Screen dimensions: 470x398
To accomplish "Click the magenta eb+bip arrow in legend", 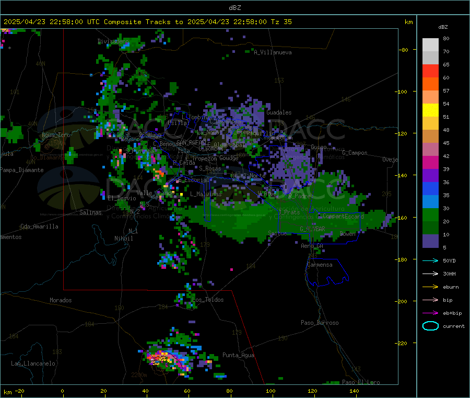I will (430, 313).
